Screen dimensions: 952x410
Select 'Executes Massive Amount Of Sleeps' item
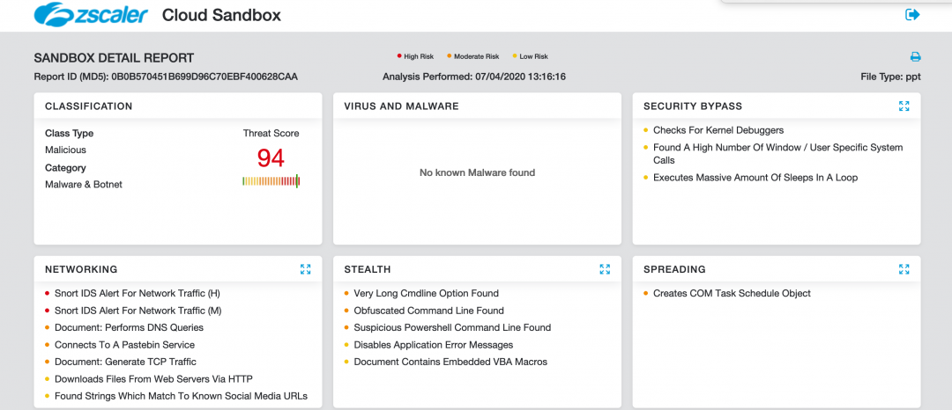coord(755,178)
